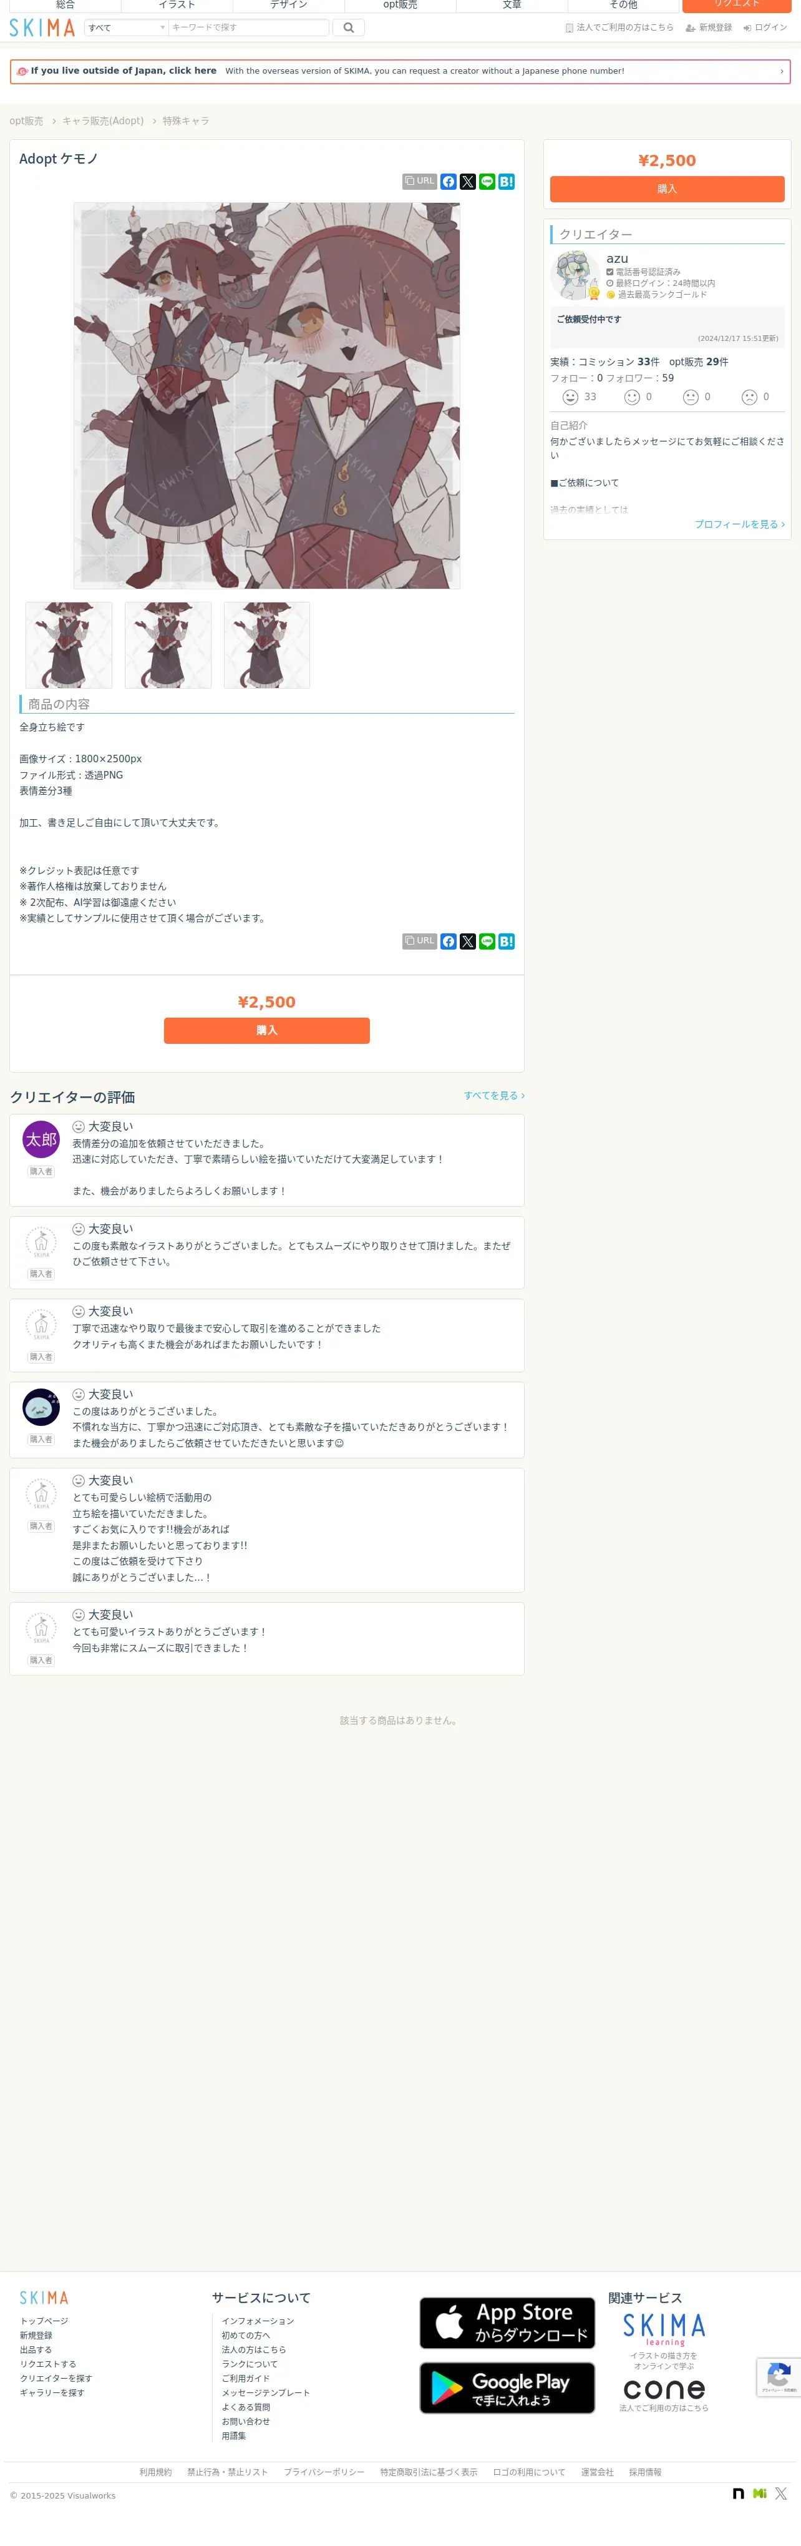Screen dimensions: 801x2546
Task: Select the first expression thumbnail
Action: click(69, 646)
